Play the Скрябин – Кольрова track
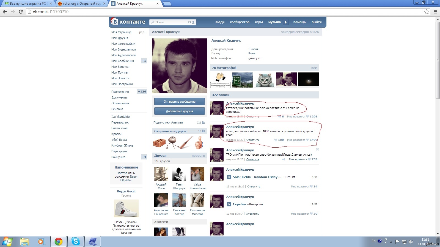Viewport: 440px width, 247px height. (x=229, y=204)
